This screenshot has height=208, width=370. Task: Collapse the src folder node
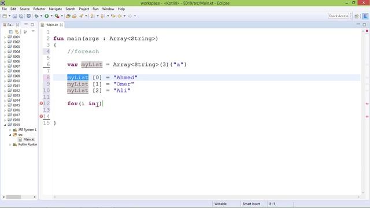coord(10,135)
